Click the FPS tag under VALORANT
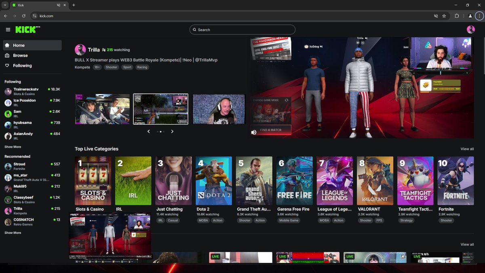The image size is (485, 273). (x=379, y=220)
